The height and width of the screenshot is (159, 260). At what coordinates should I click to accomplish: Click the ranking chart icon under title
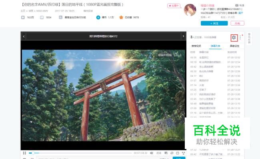(61, 17)
